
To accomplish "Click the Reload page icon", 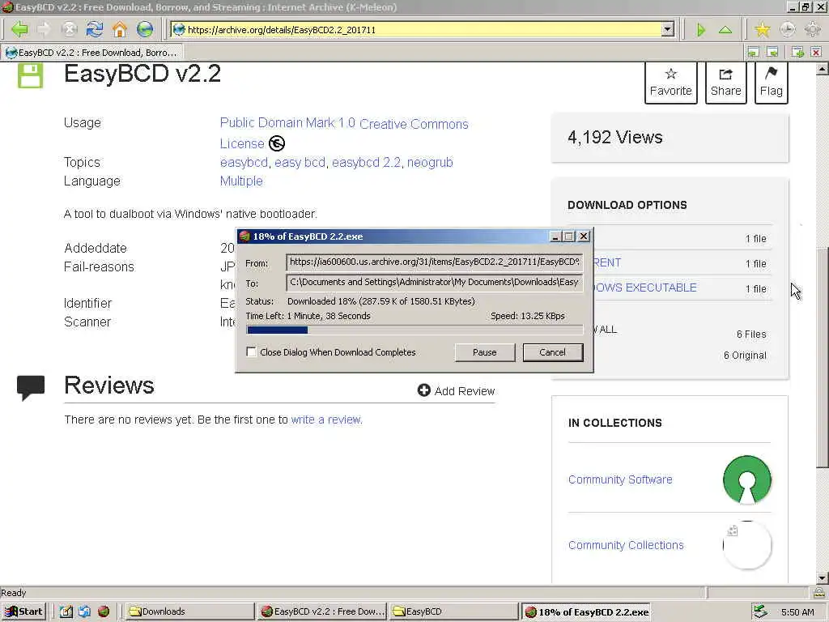I will (95, 29).
